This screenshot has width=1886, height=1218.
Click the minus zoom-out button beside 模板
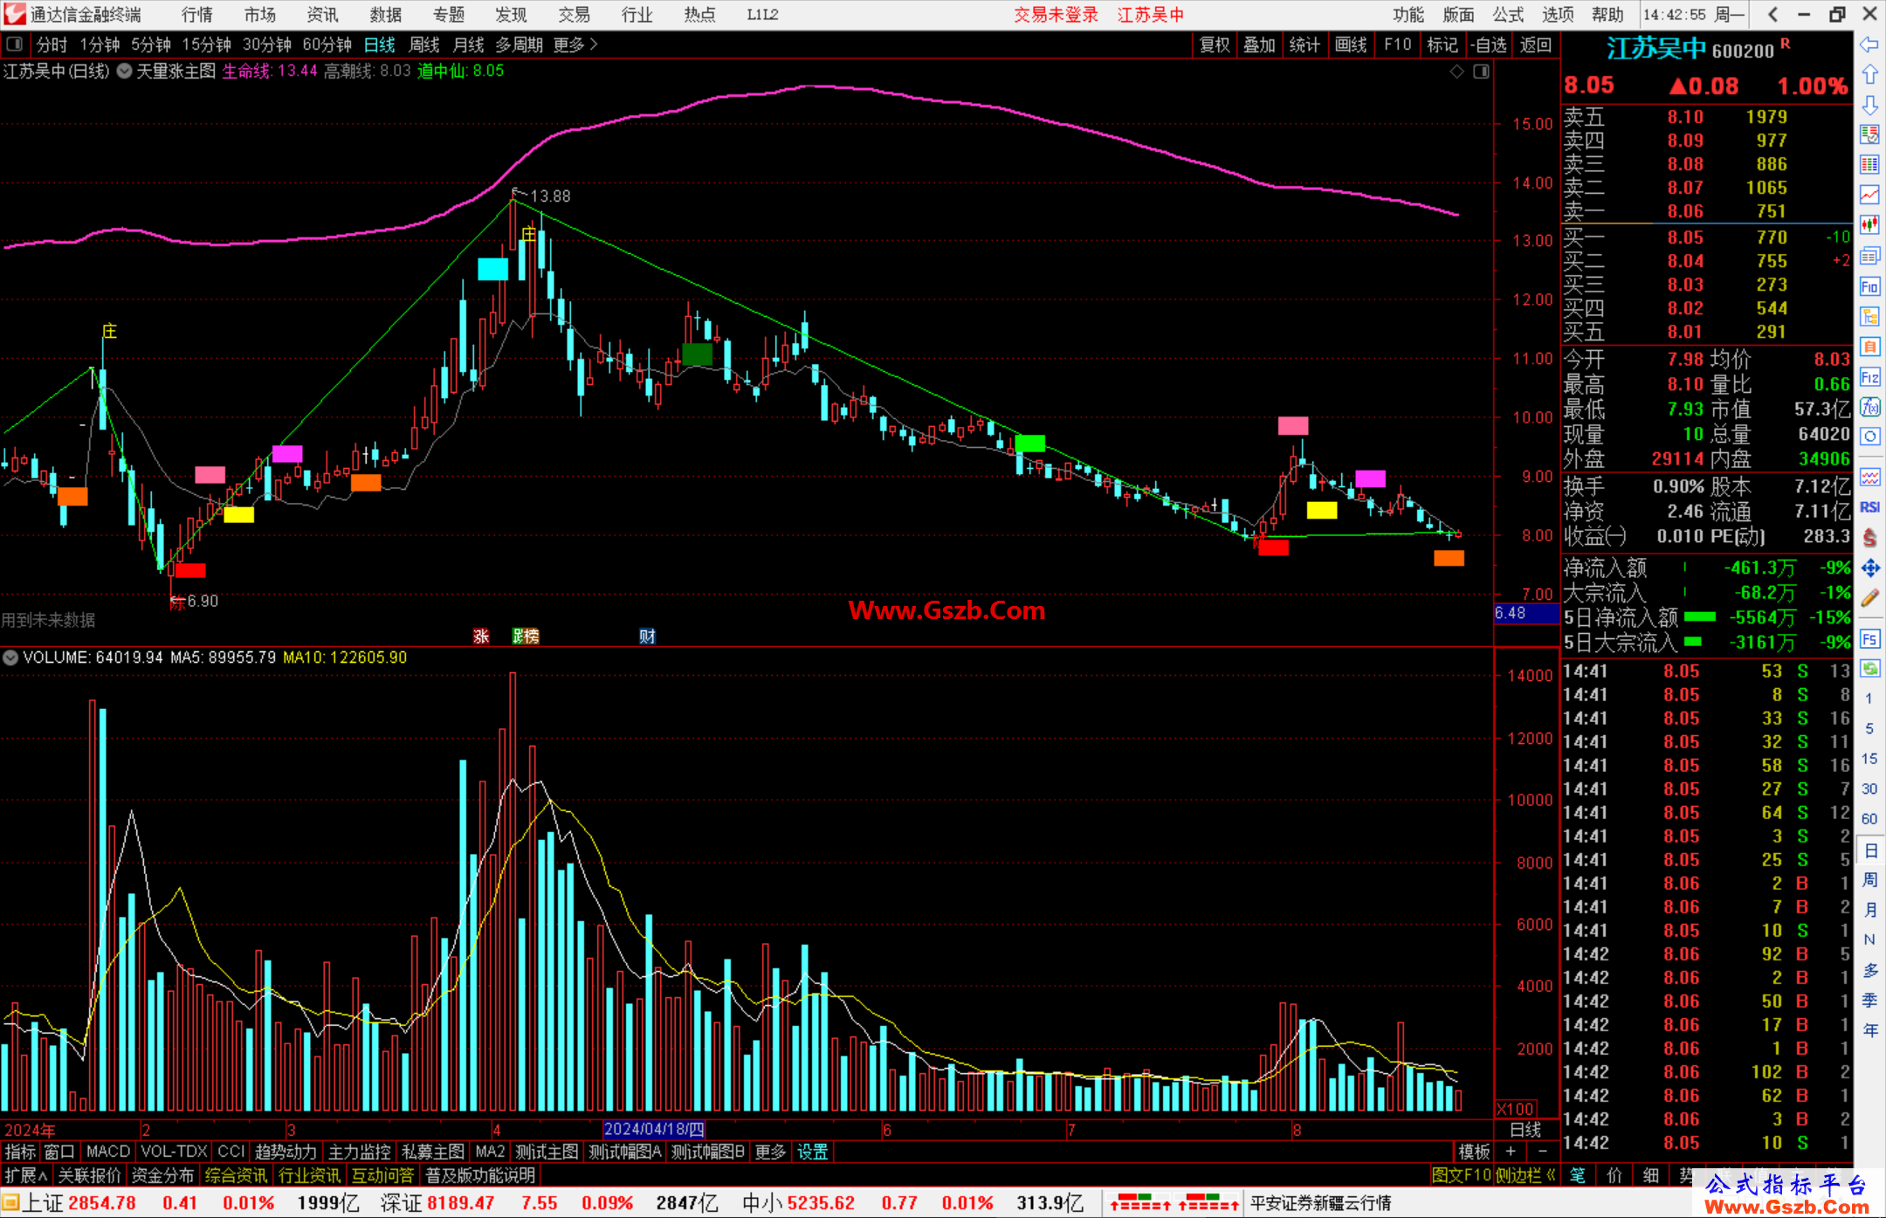point(1542,1152)
